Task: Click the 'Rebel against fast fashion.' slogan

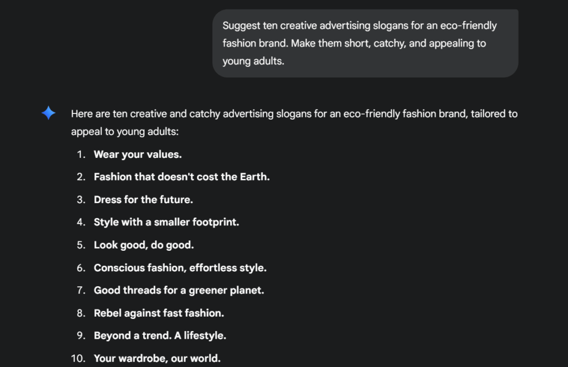Action: [x=159, y=313]
